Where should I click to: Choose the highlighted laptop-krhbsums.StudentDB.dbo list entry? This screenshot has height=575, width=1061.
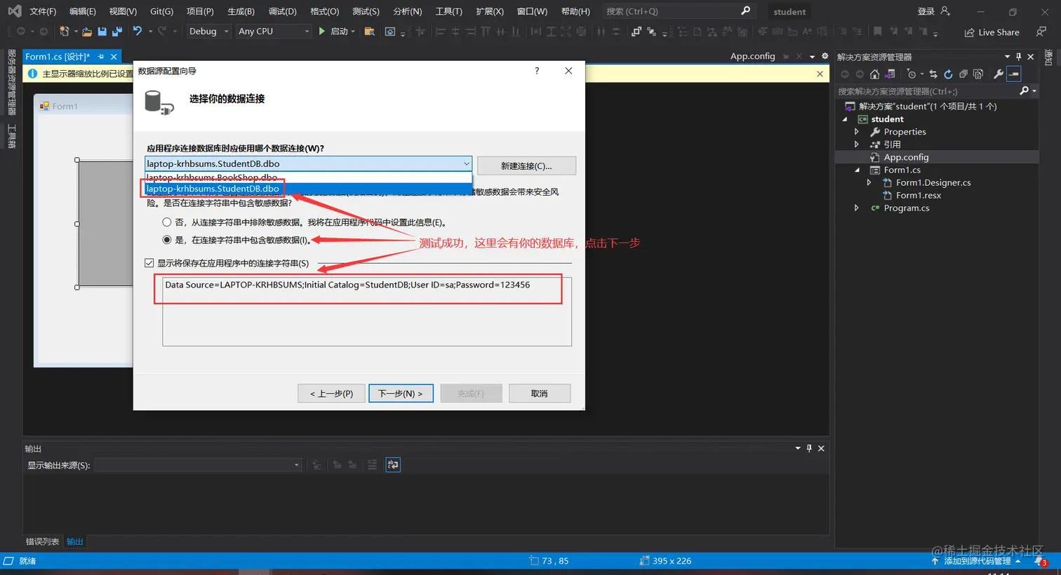point(308,189)
